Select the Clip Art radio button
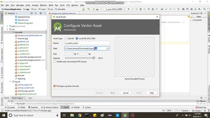This screenshot has width=210, height=118. [x=66, y=38]
